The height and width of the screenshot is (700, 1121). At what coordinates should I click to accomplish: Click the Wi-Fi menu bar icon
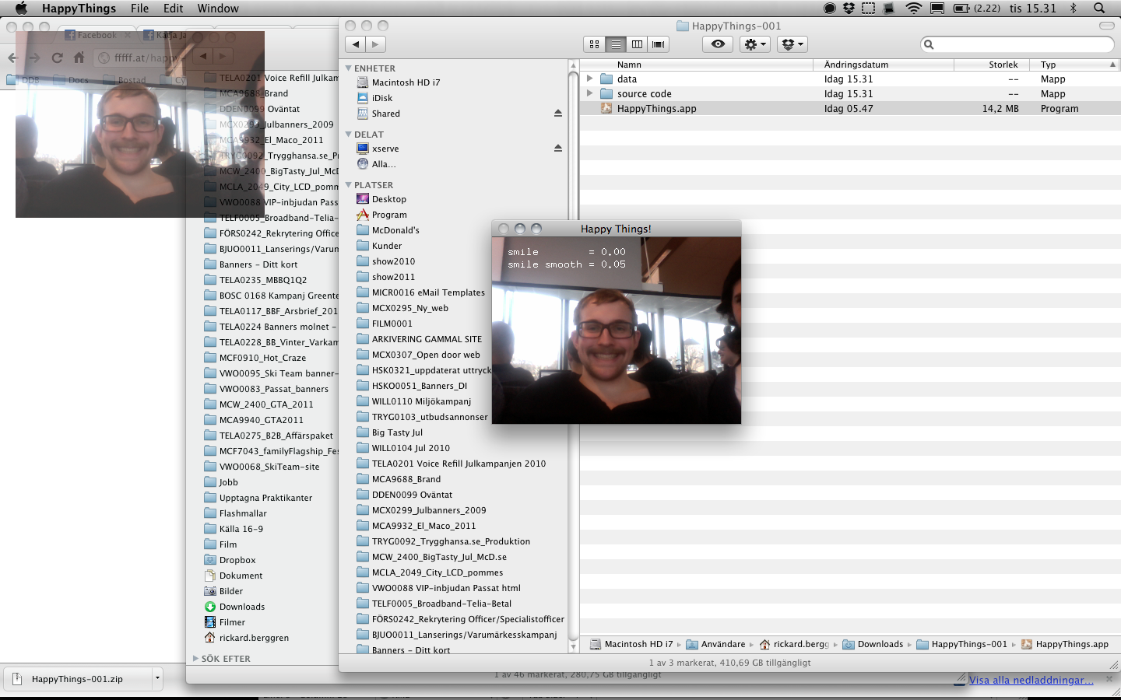(x=913, y=9)
